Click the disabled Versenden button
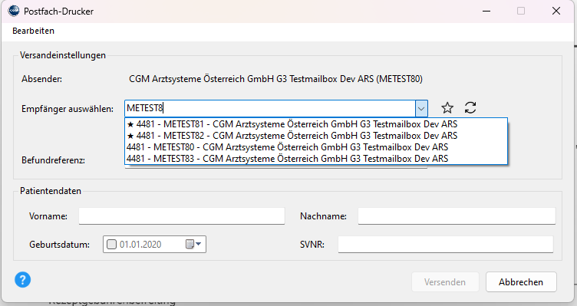Image resolution: width=577 pixels, height=306 pixels. (x=445, y=282)
